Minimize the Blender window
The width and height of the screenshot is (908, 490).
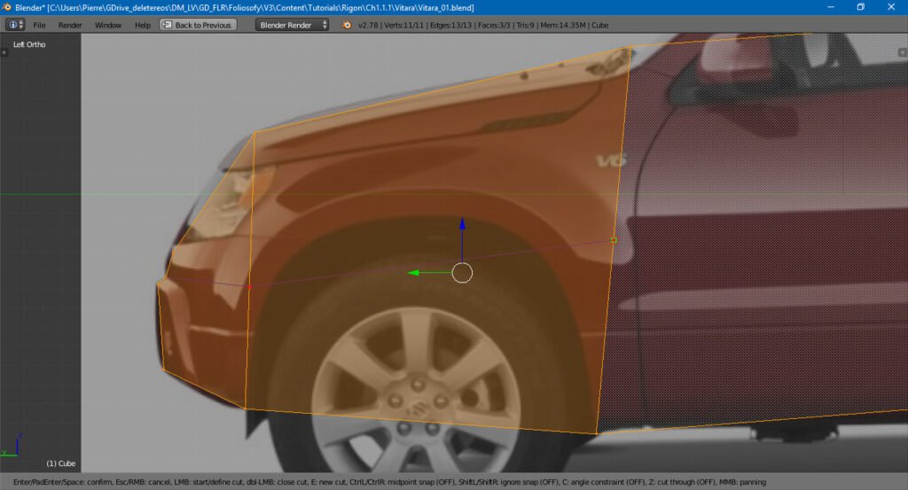830,7
